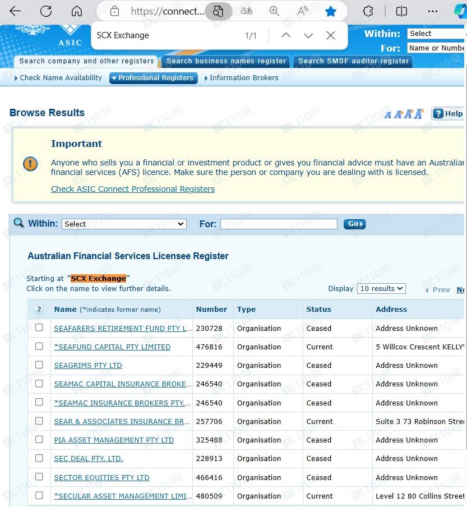
Task: Expand Check Name Availability menu
Action: tap(58, 78)
